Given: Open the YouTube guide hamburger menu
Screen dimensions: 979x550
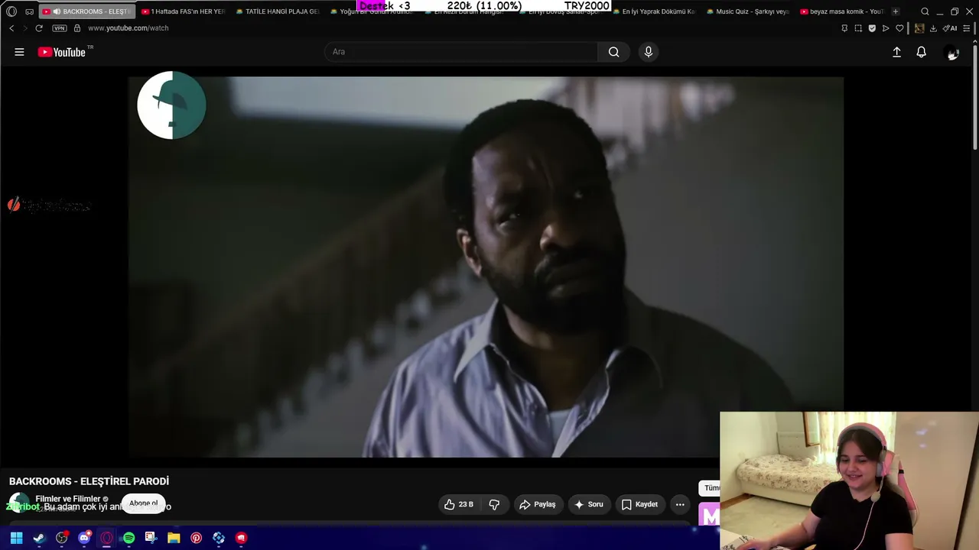Looking at the screenshot, I should click(19, 52).
